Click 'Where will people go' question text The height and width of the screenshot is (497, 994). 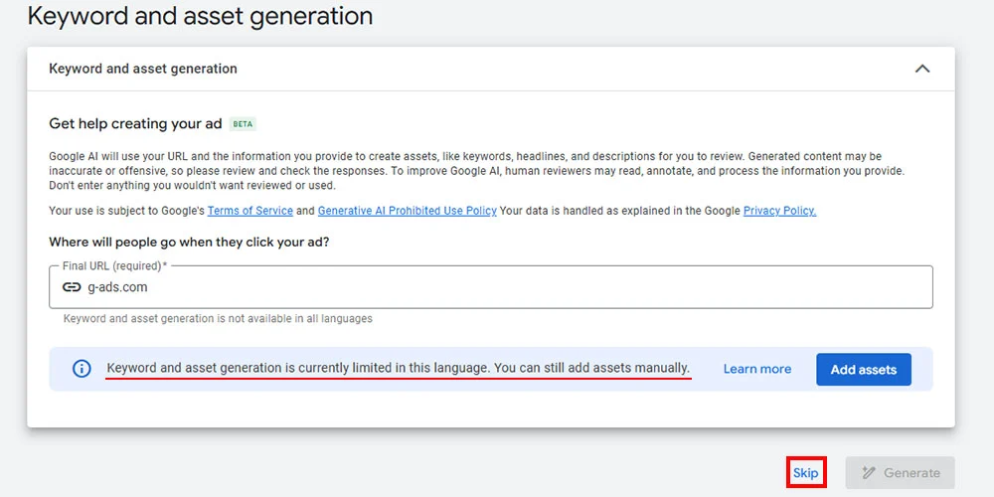(x=189, y=243)
